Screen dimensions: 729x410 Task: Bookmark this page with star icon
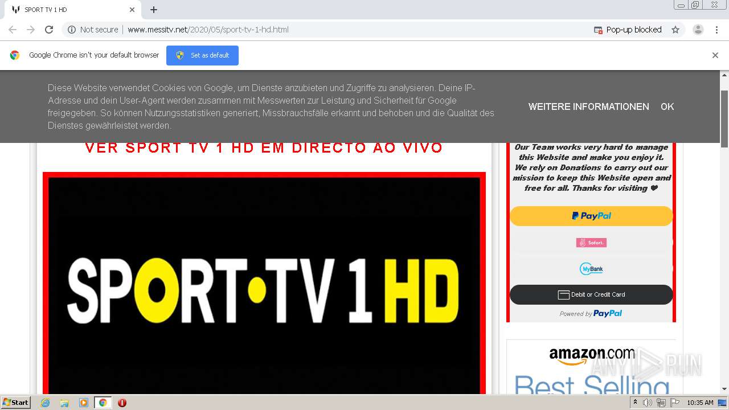pos(675,30)
